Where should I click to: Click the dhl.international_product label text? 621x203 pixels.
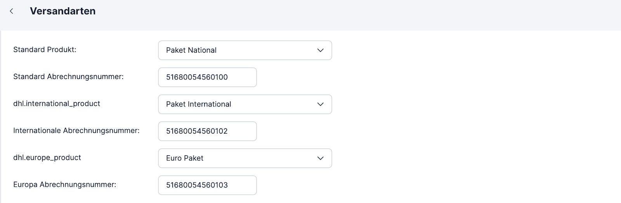click(x=57, y=104)
